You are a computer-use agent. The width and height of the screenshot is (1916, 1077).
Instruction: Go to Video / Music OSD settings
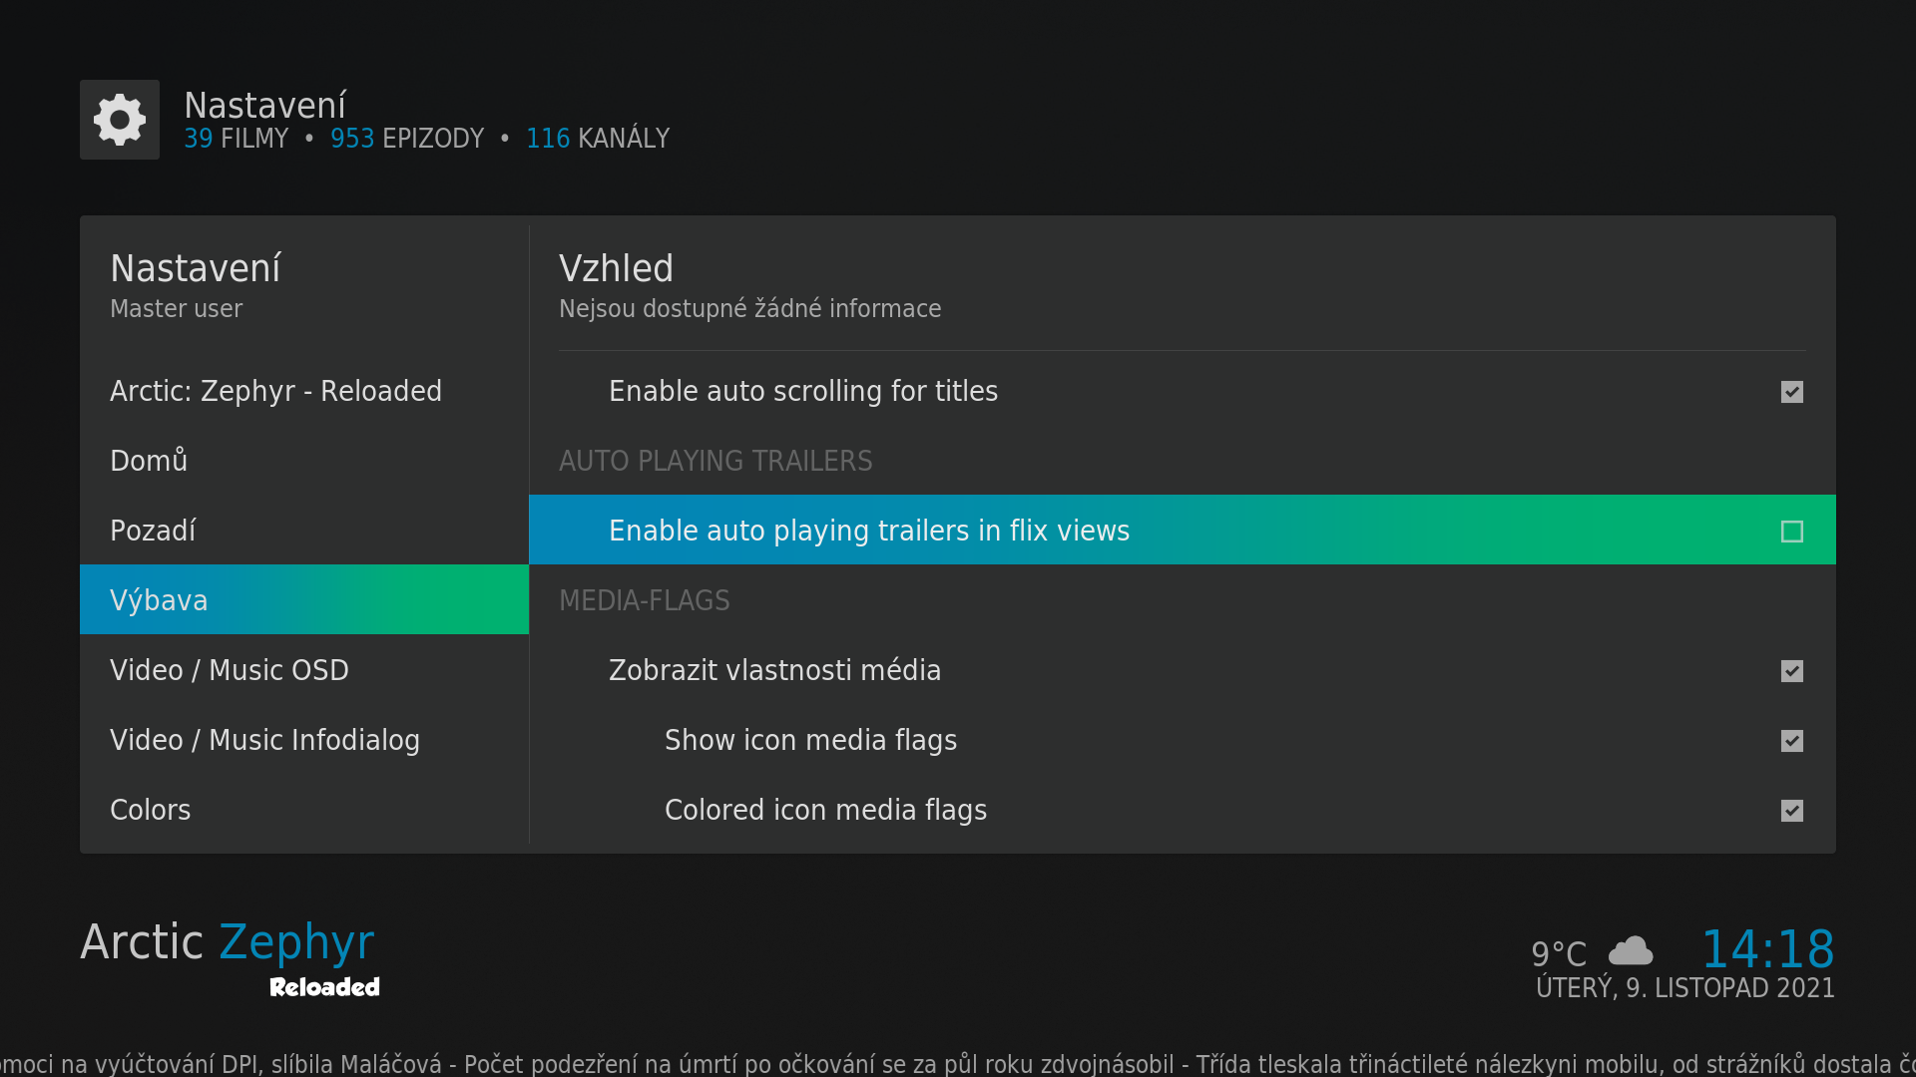(230, 670)
